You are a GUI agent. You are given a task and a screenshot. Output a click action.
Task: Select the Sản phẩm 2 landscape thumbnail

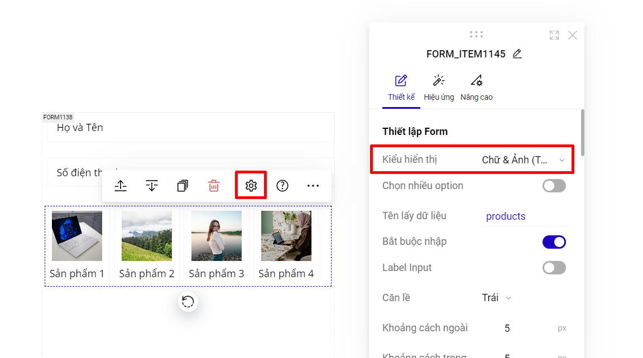pos(147,236)
